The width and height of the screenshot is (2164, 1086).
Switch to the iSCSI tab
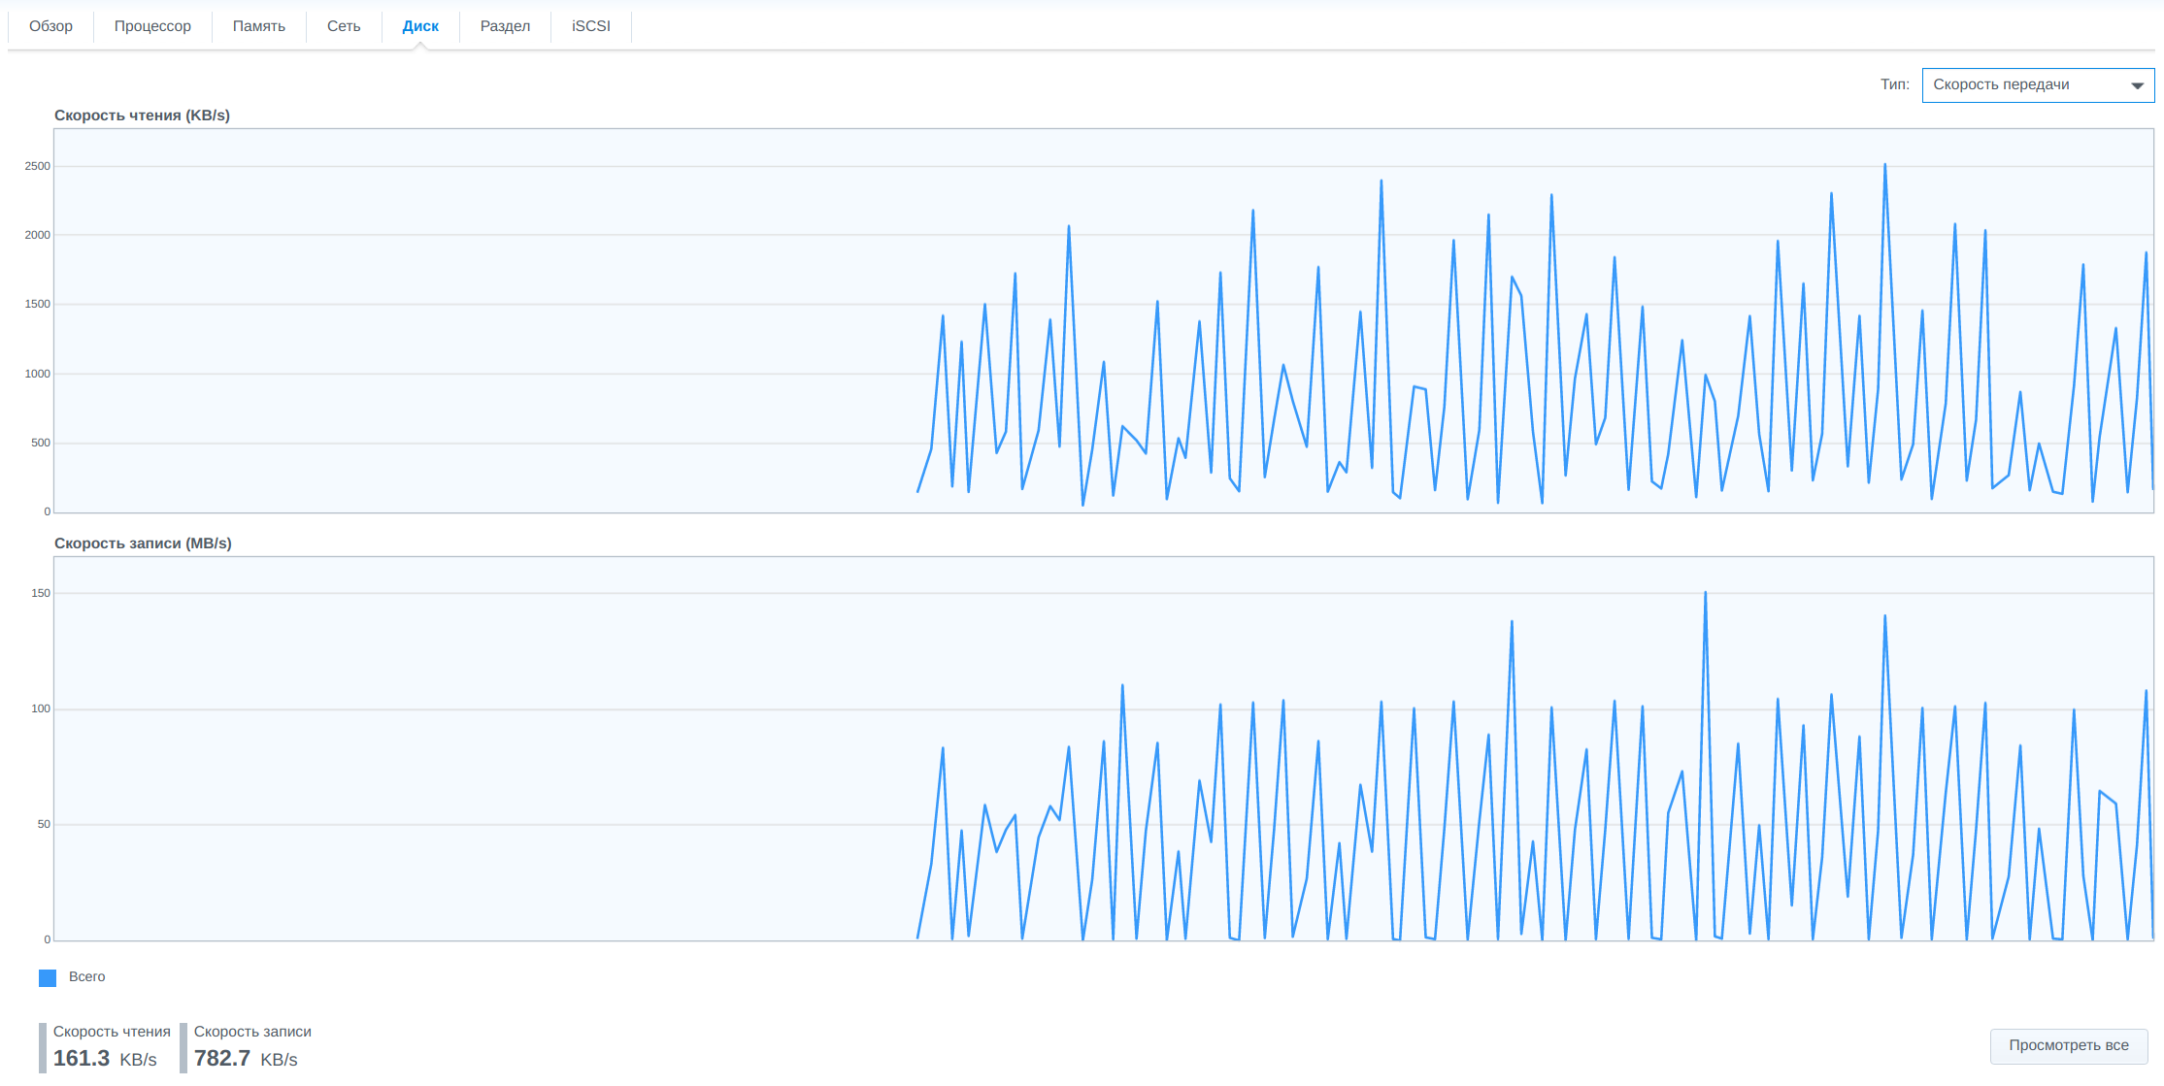pos(591,26)
